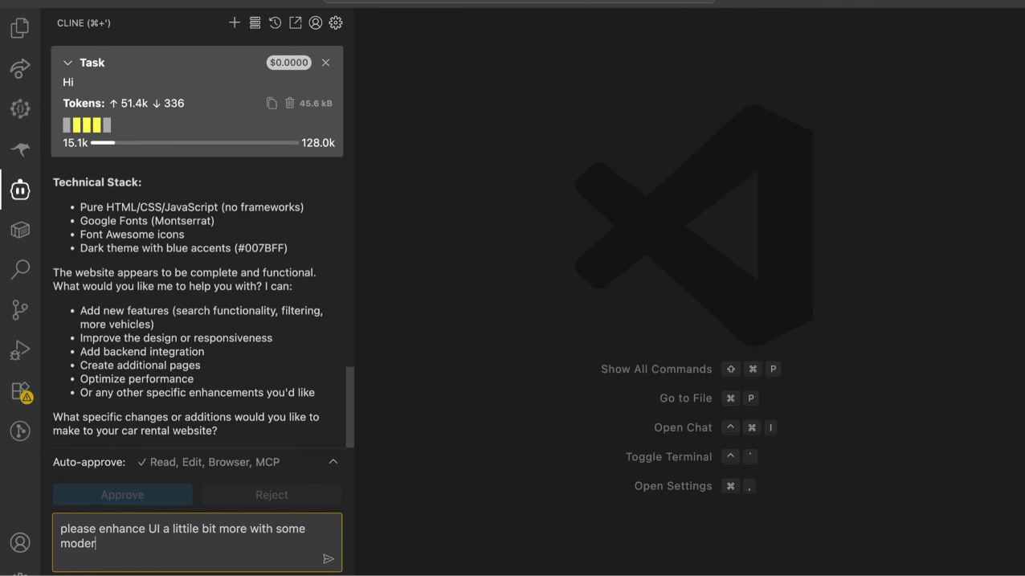The height and width of the screenshot is (576, 1025).
Task: Click the 15.1k tokens used label
Action: 76,143
